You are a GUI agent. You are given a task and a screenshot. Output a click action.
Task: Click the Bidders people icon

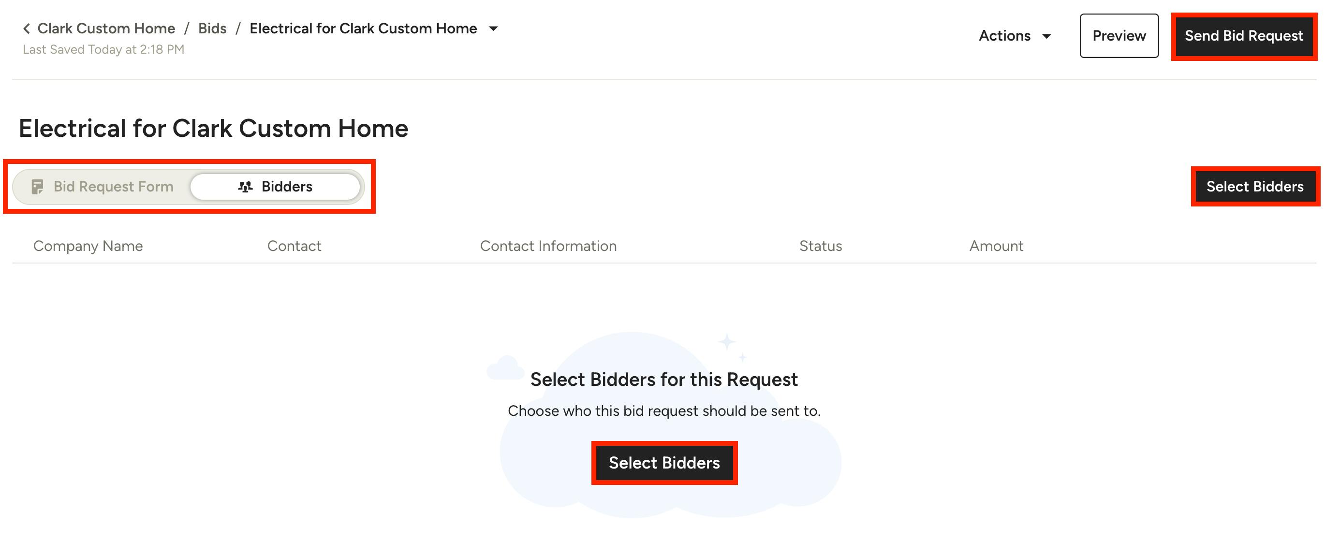245,187
